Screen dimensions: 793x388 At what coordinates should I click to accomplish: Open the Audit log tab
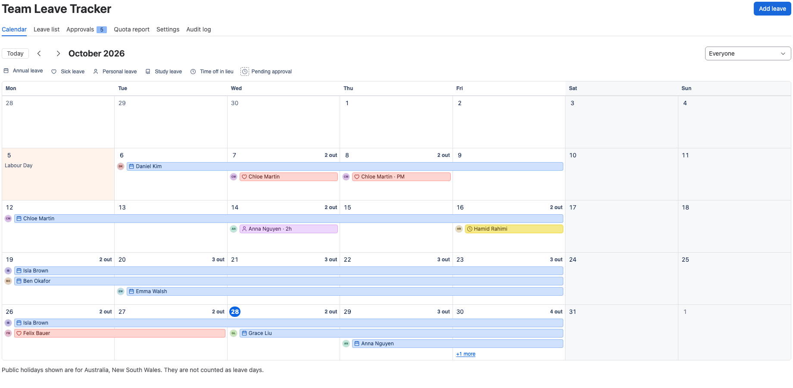[199, 29]
